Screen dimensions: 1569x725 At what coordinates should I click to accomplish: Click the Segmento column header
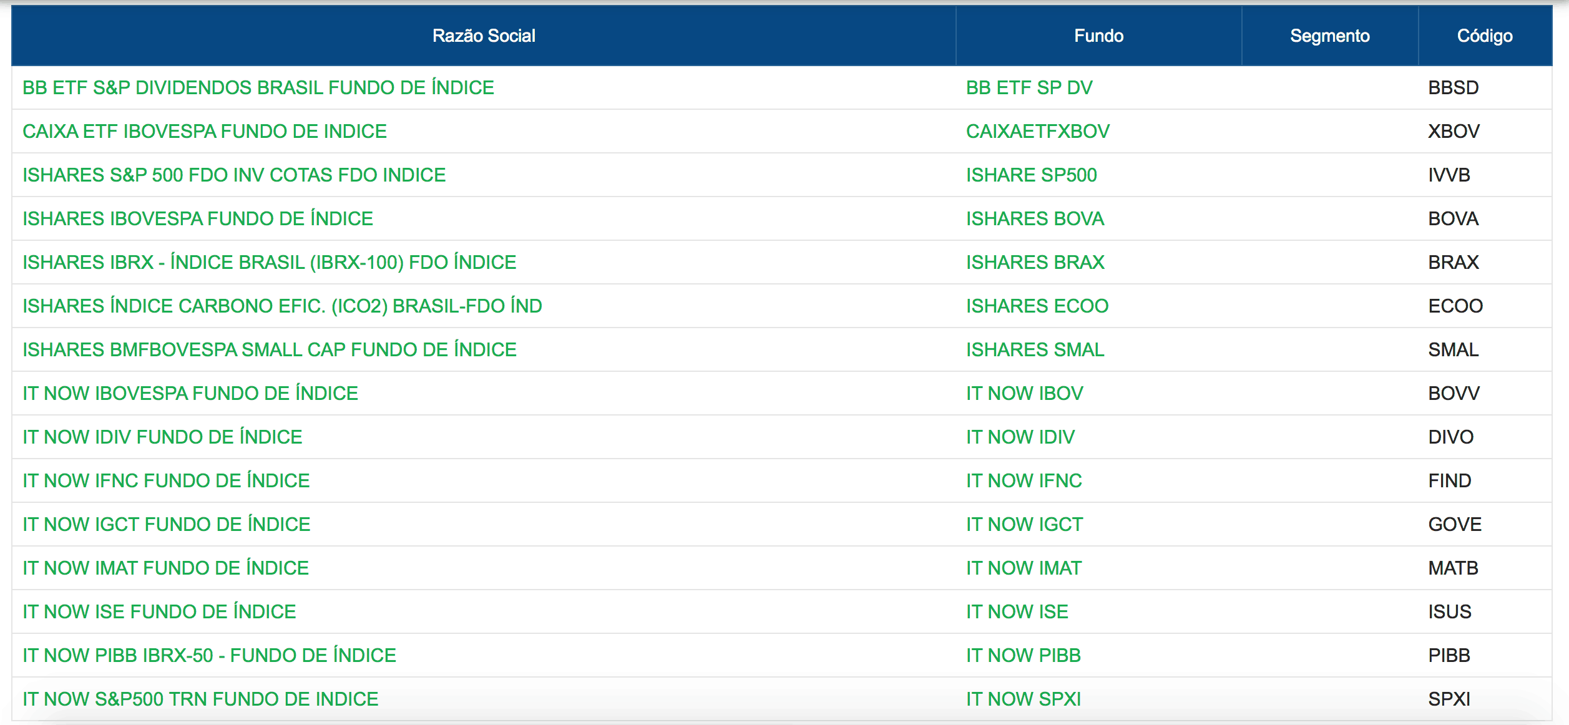pyautogui.click(x=1330, y=36)
